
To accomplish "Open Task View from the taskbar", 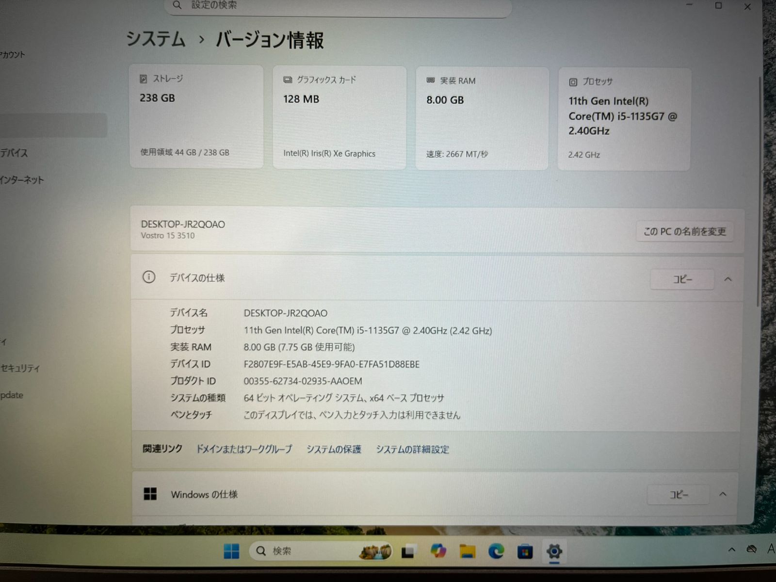I will 408,551.
